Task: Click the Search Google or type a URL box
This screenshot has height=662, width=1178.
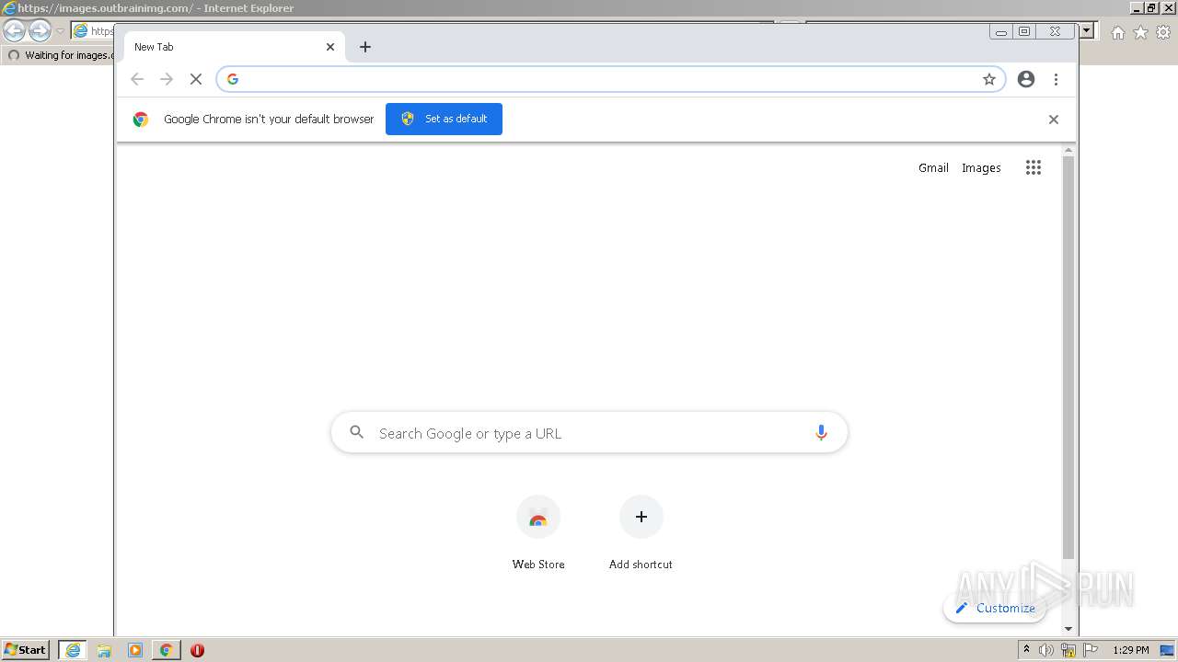Action: pyautogui.click(x=589, y=432)
